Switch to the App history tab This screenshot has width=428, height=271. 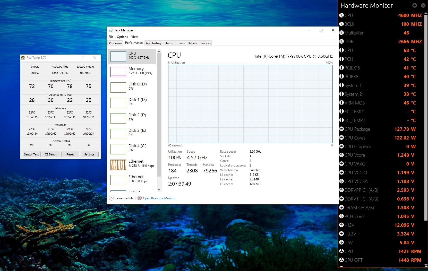153,43
